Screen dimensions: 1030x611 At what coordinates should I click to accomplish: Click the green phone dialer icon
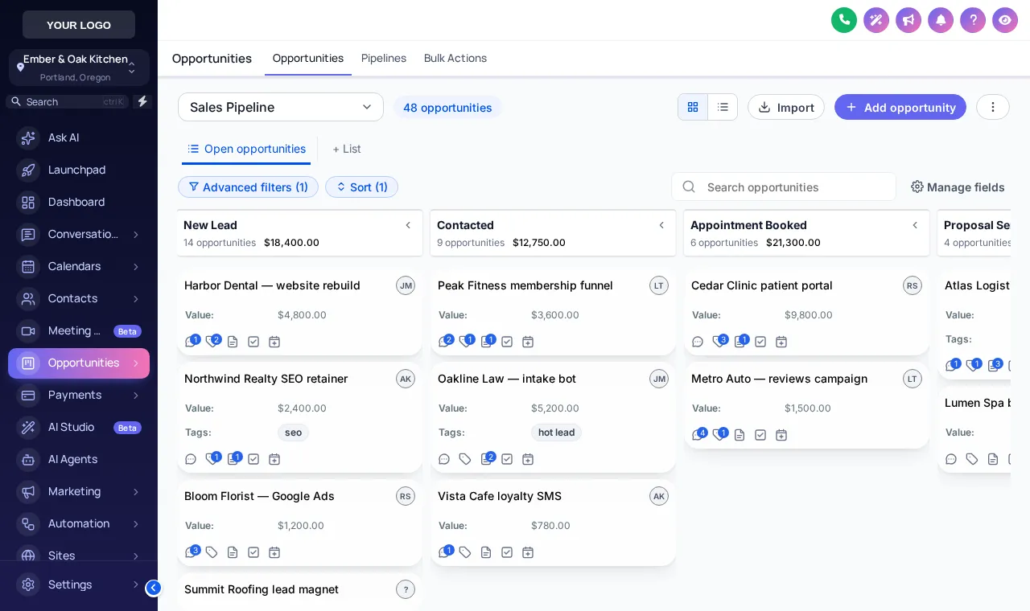click(x=844, y=20)
